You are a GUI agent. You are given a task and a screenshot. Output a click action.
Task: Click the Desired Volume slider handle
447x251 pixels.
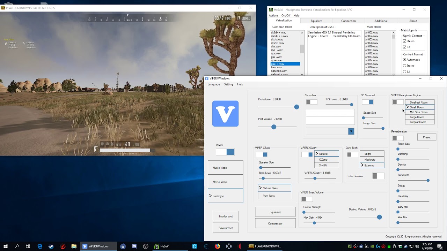click(379, 217)
